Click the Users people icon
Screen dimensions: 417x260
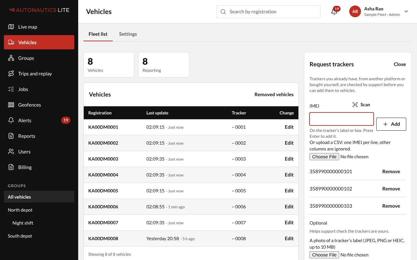[x=11, y=151]
